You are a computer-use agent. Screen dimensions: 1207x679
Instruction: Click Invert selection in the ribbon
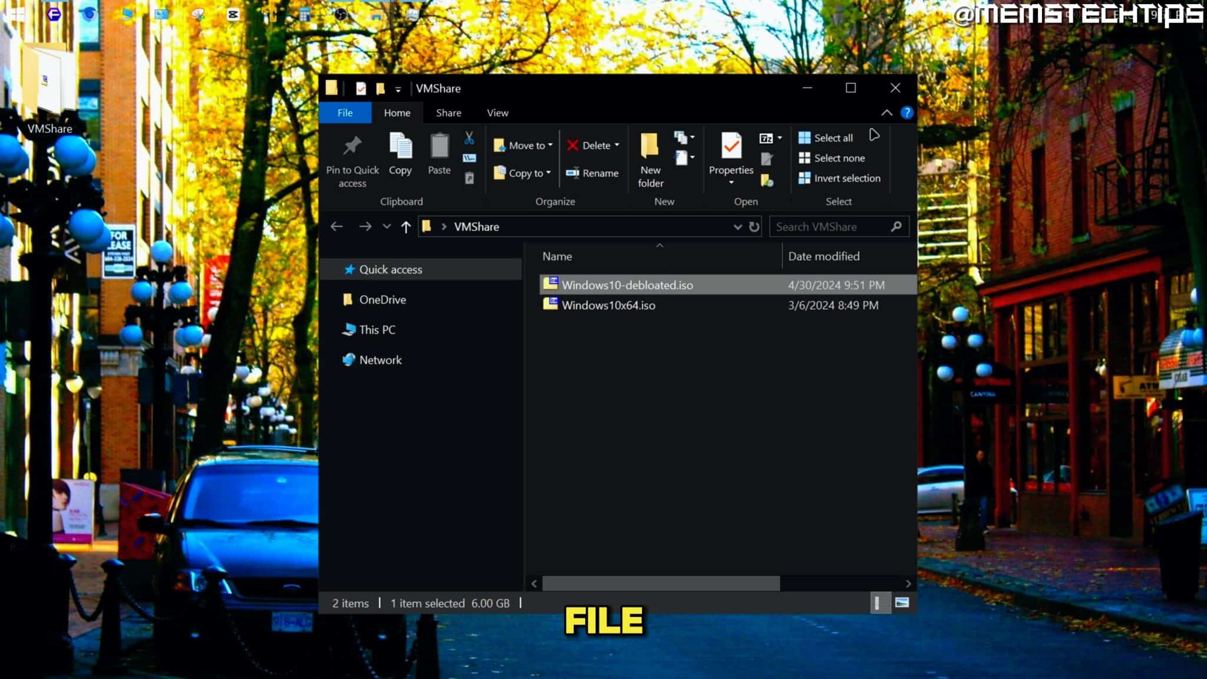(839, 178)
